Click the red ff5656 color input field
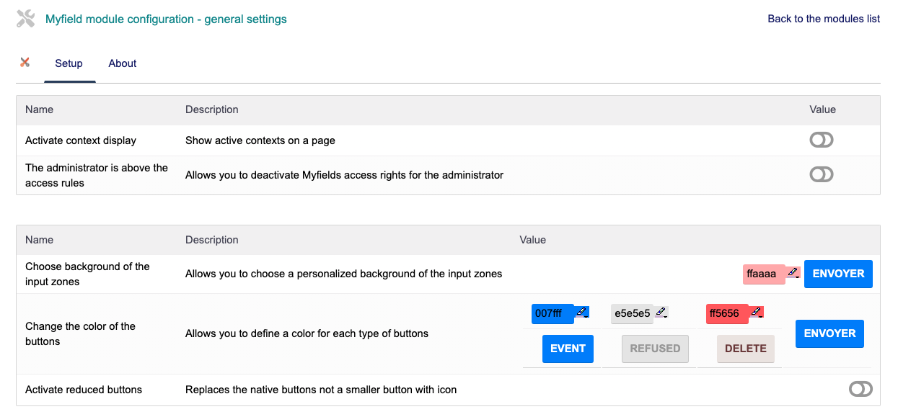 (x=726, y=313)
